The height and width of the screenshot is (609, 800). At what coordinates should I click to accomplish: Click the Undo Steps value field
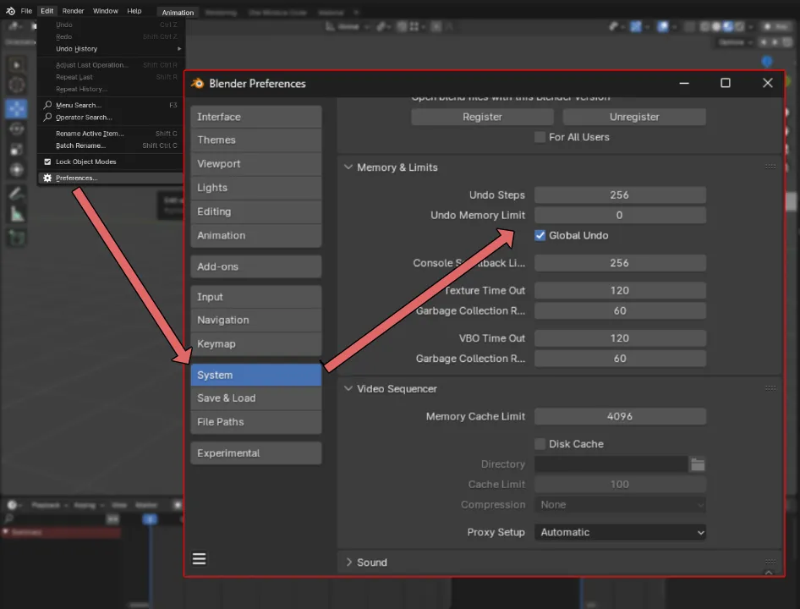click(x=620, y=195)
